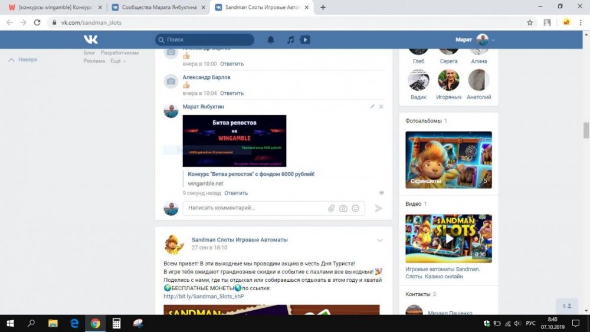Click the VK logo in header
Viewport: 590px width, 332px height.
click(x=90, y=40)
